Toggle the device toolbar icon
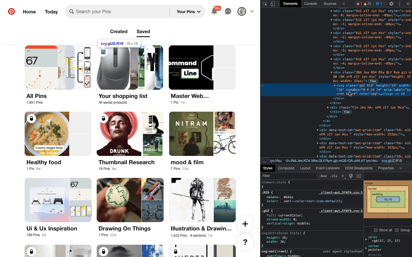Image resolution: width=412 pixels, height=257 pixels. pyautogui.click(x=273, y=4)
